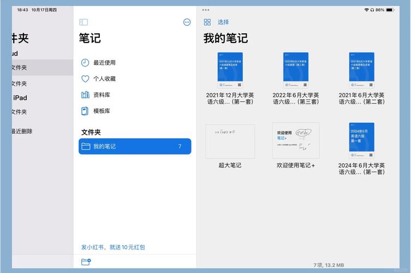This screenshot has width=411, height=273.
Task: Open 2021年6月大学英语六级 (第二套) thumbnail
Action: click(361, 70)
